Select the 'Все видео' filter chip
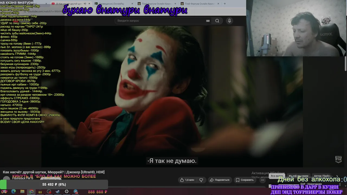Screen dimensions: 347x195 tap(277, 176)
